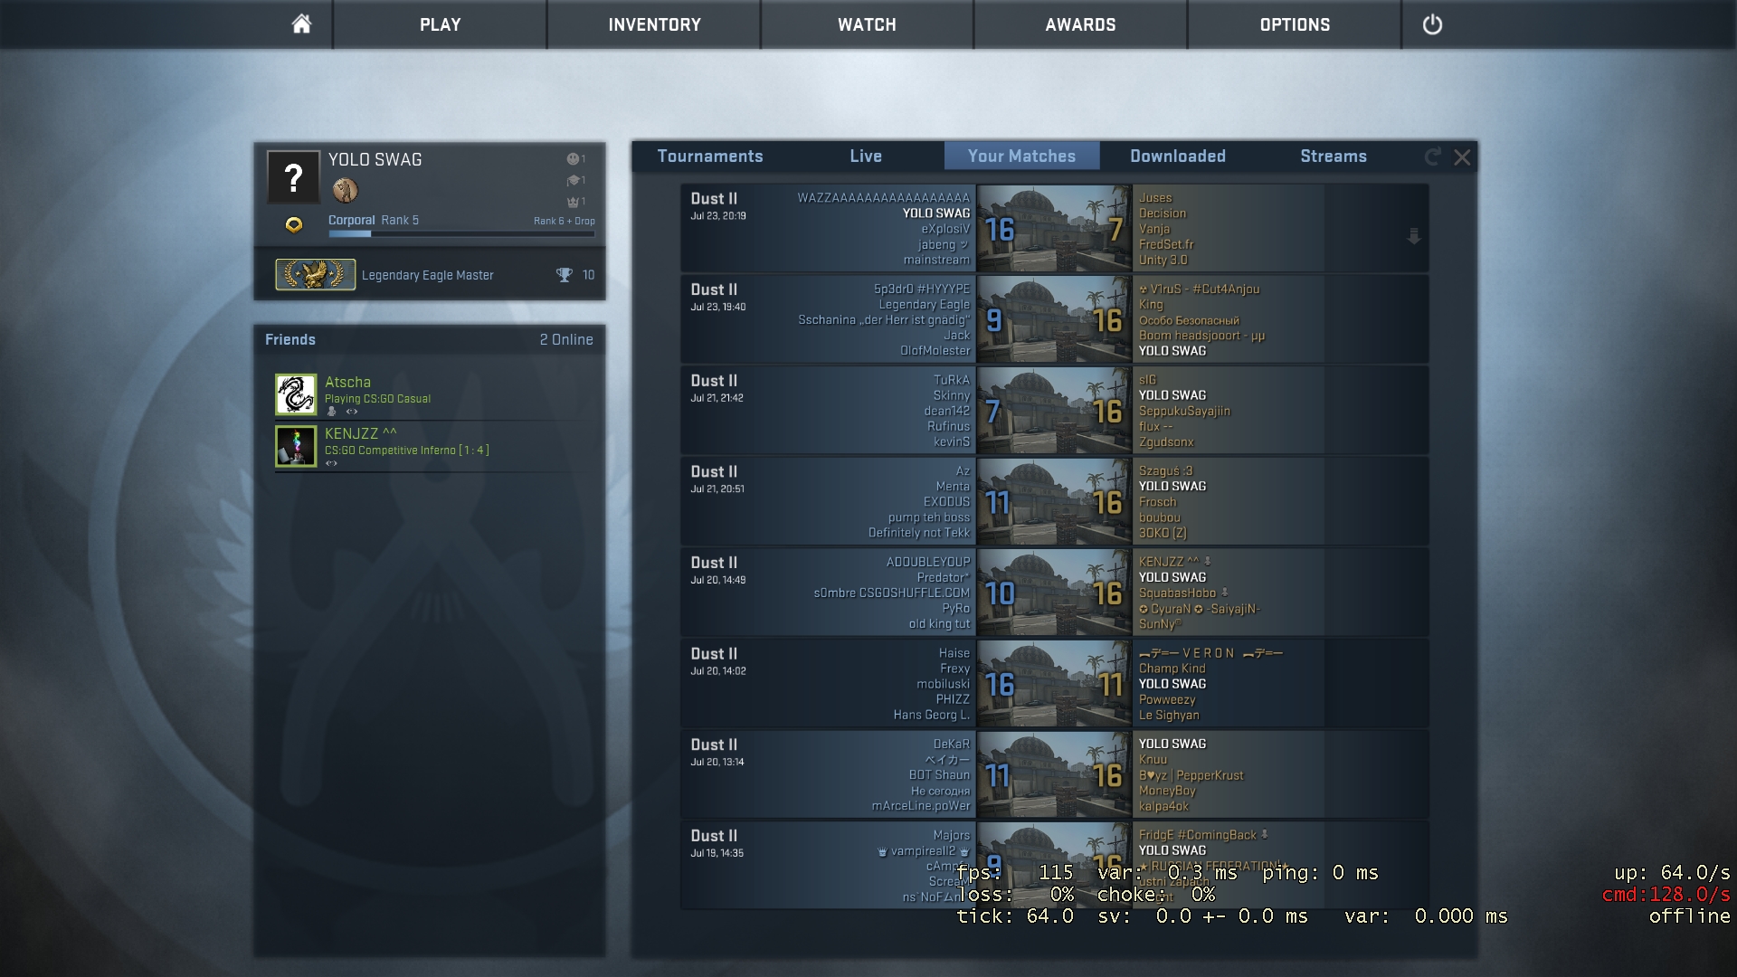Open the INVENTORY menu
This screenshot has height=977, width=1737.
tap(654, 24)
